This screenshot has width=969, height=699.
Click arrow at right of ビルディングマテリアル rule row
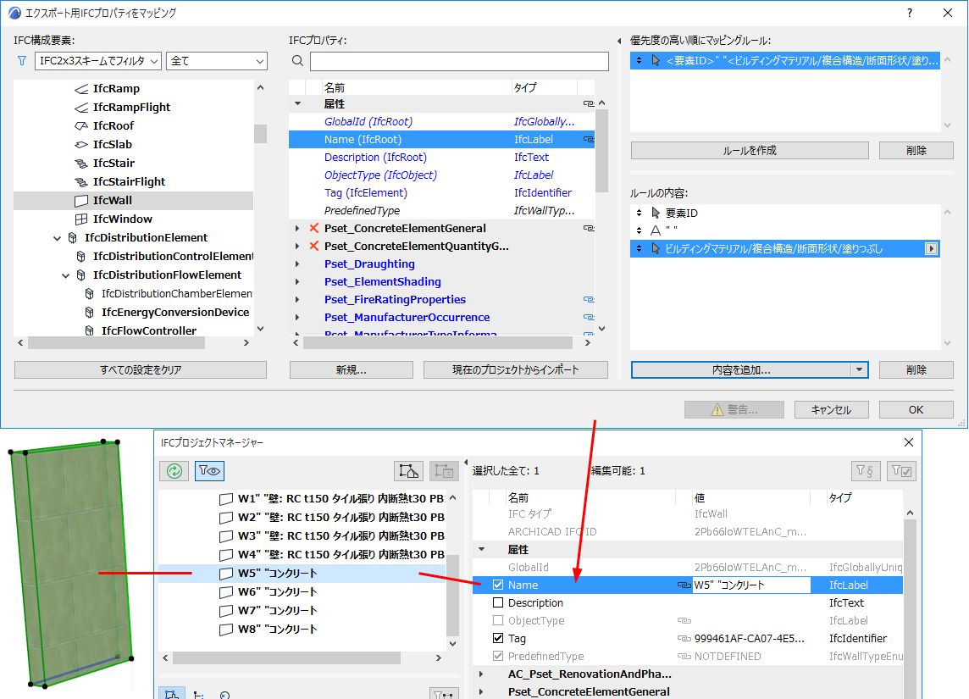(931, 248)
